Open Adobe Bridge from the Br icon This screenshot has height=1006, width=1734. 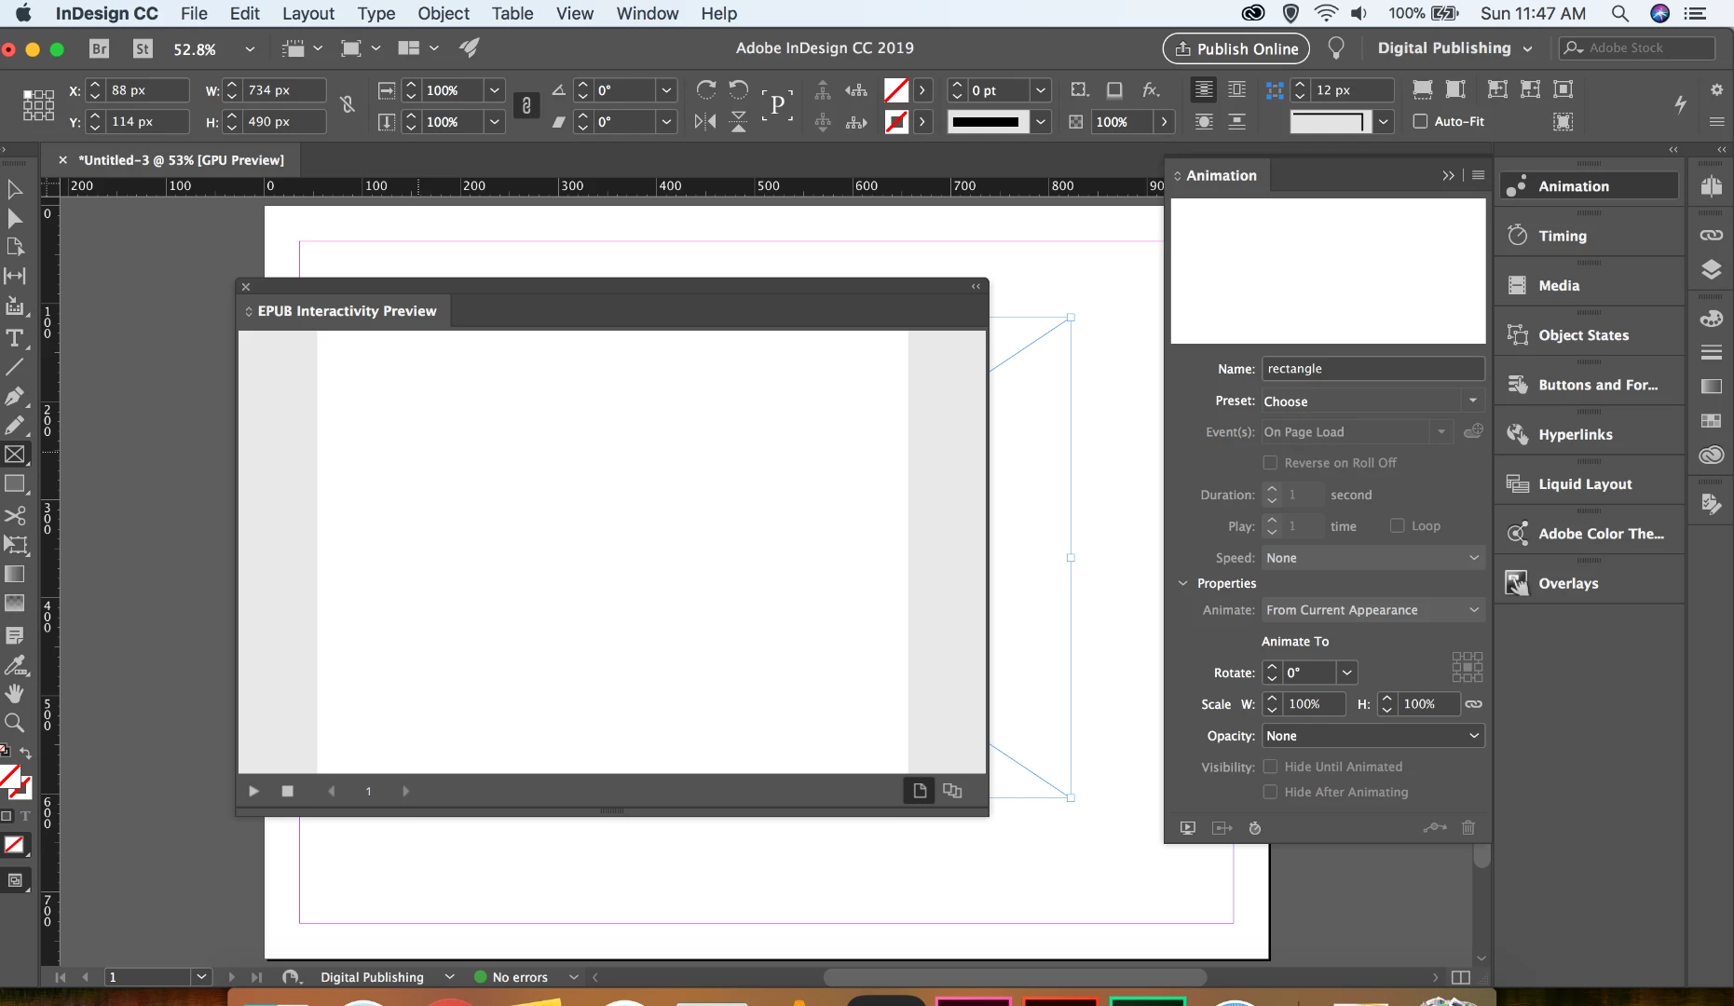(x=99, y=48)
